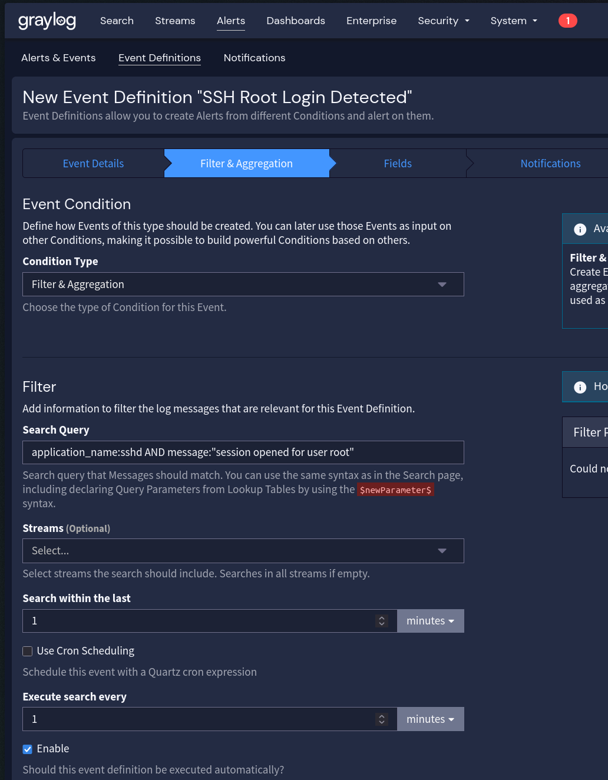Open the 'Search within the last' minutes unit dropdown
This screenshot has width=608, height=780.
pyautogui.click(x=430, y=621)
